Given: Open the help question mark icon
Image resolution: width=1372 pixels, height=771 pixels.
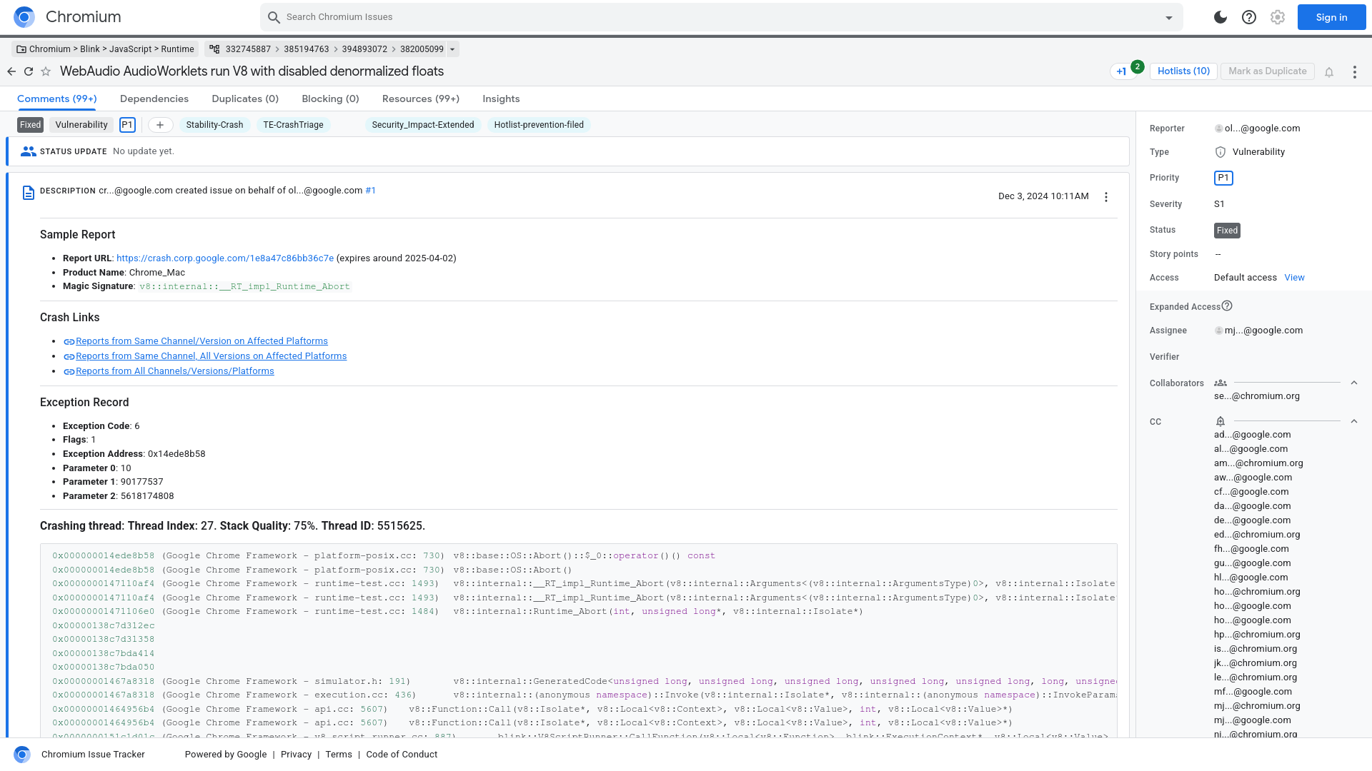Looking at the screenshot, I should [x=1249, y=17].
